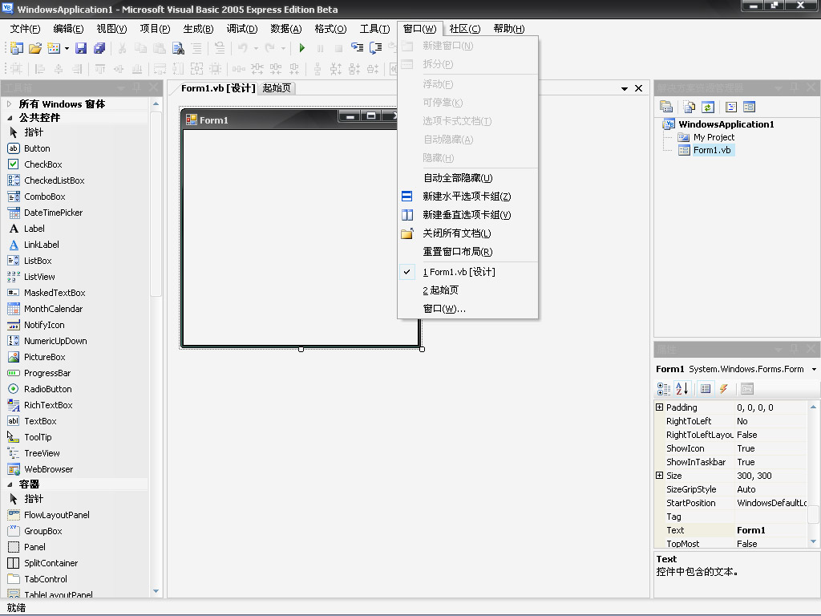821x616 pixels.
Task: Show the Properties list icon in Properties panel
Action: tap(706, 389)
